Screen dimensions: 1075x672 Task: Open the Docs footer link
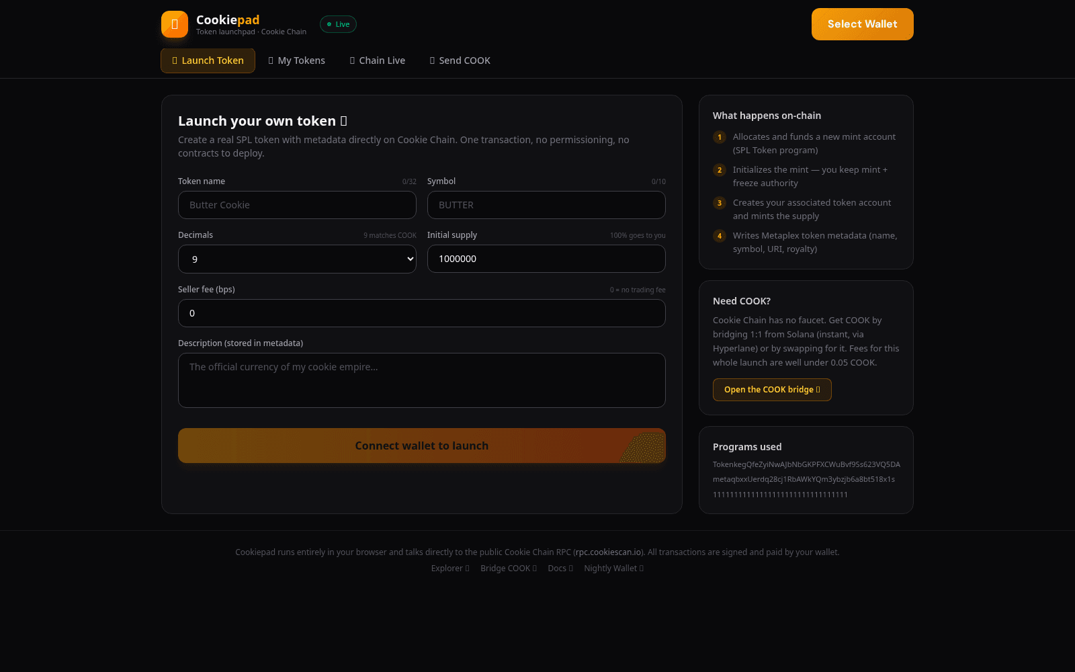[560, 569]
